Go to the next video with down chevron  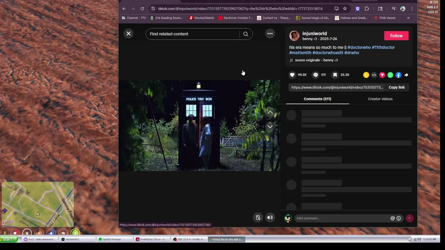point(270,126)
